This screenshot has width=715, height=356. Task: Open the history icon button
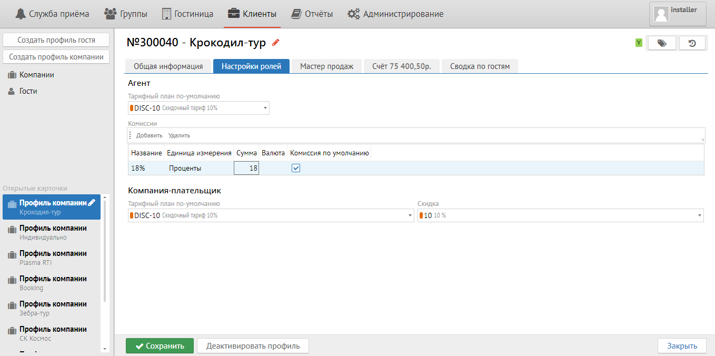click(x=692, y=43)
